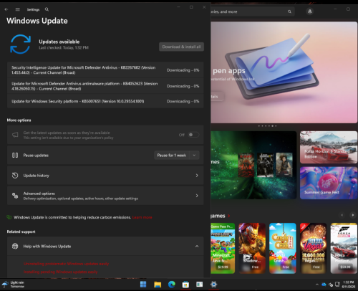Launch Microsoft Edge from the taskbar
Screen dimensions: 358x291
pyautogui.click(x=172, y=285)
